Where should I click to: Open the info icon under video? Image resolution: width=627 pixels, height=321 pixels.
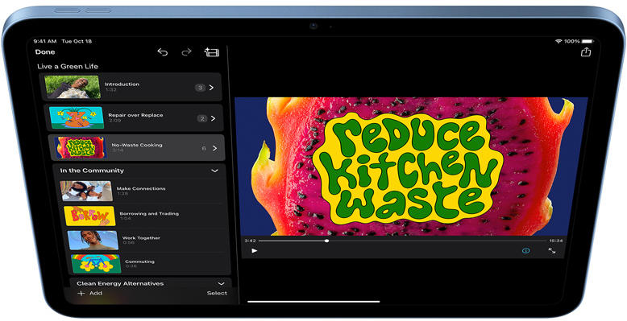(x=525, y=251)
